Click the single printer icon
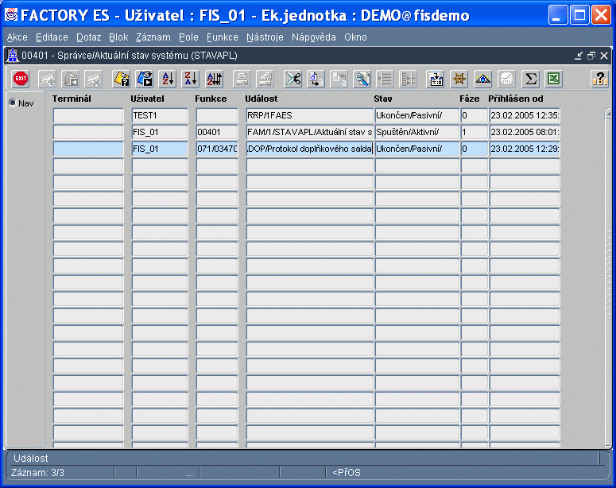Screen dimensions: 616x488 pos(242,79)
